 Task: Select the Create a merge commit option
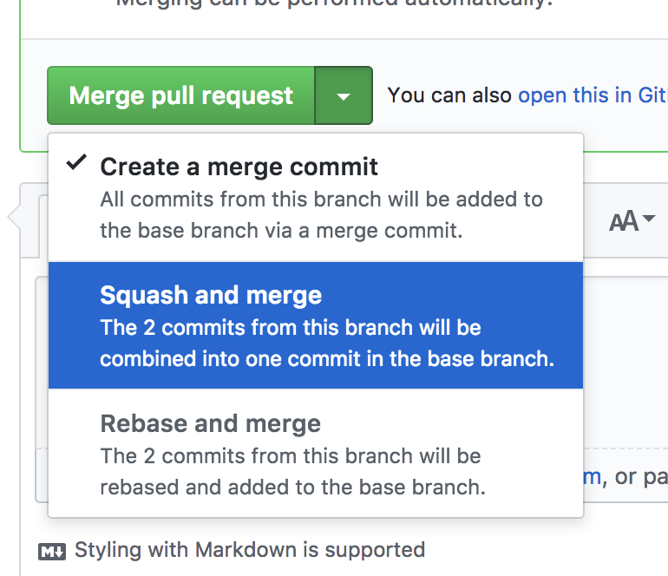click(316, 198)
